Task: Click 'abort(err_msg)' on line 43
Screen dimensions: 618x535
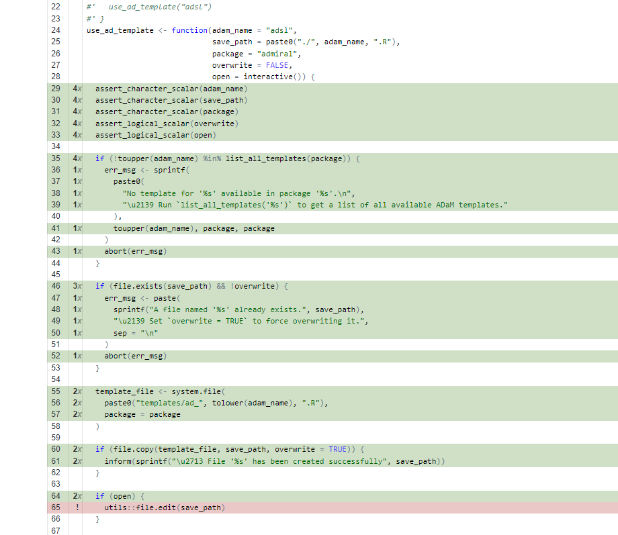Action: coord(136,251)
